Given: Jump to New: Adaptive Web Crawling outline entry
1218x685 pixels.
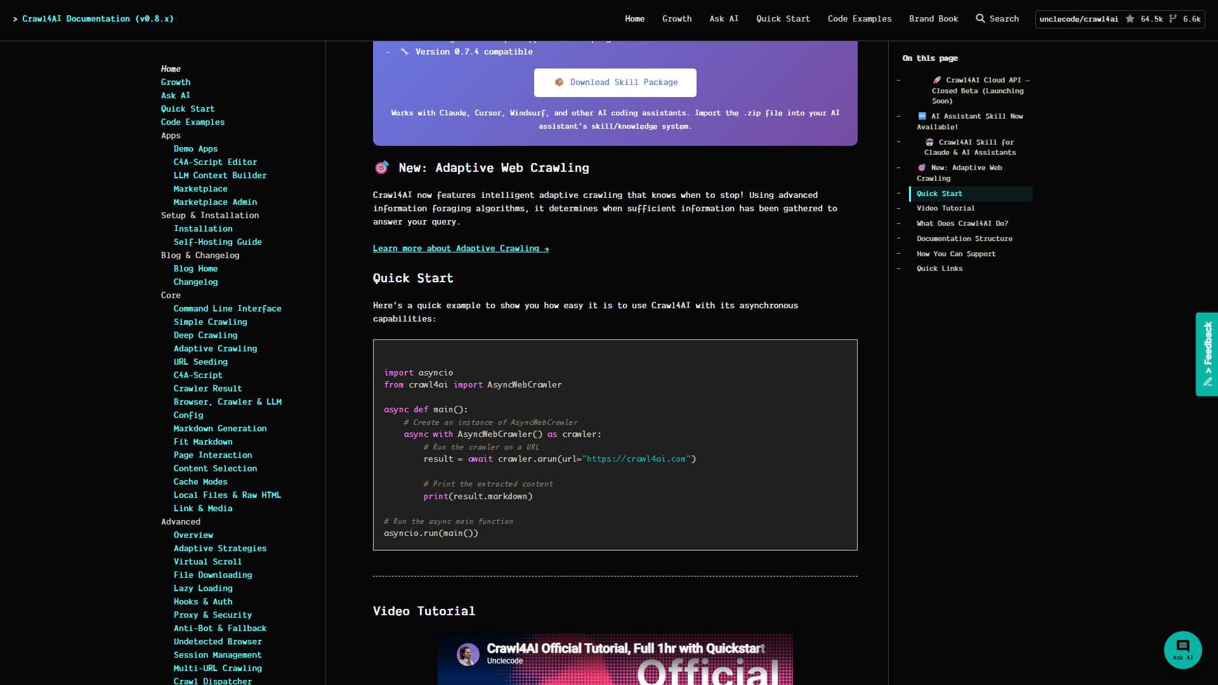Looking at the screenshot, I should pyautogui.click(x=959, y=173).
